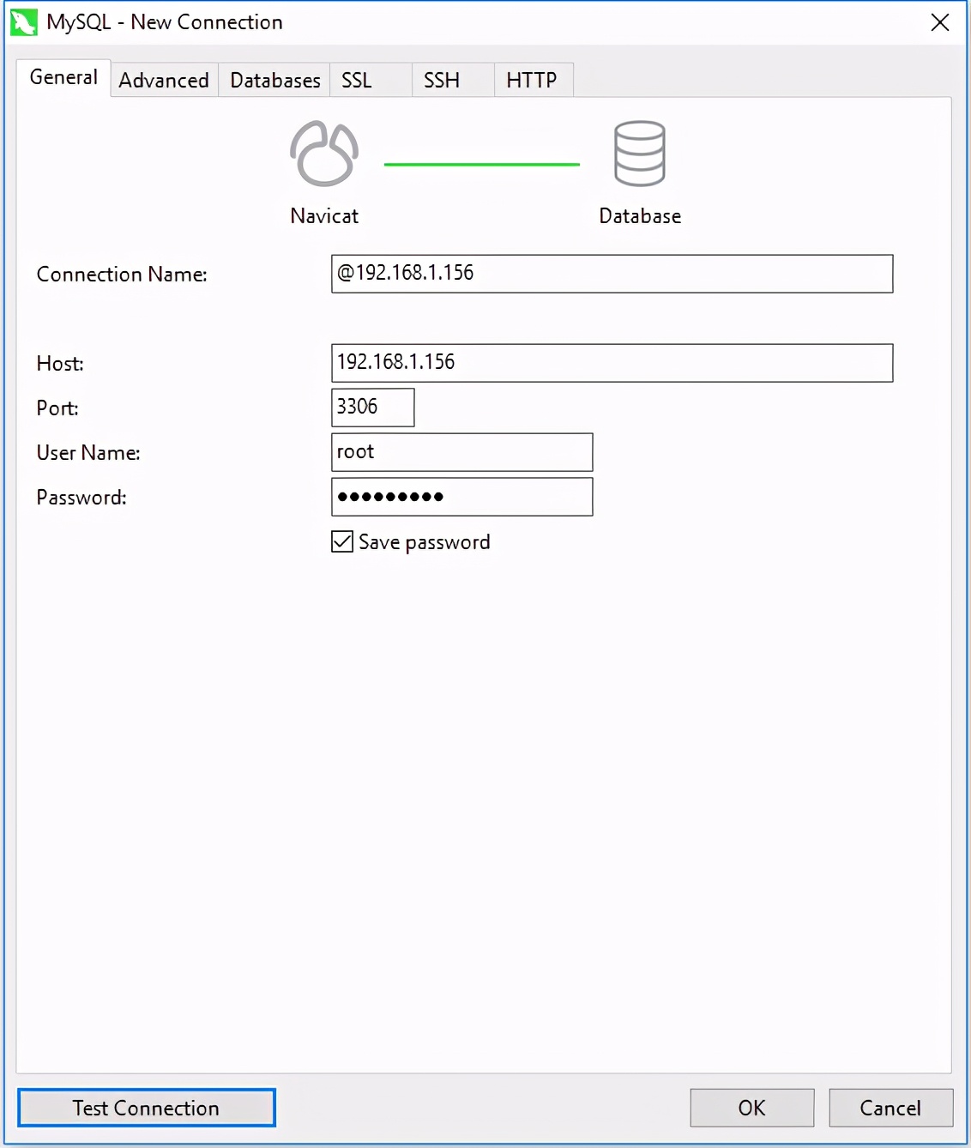
Task: Confirm the dialog with OK
Action: pos(752,1108)
